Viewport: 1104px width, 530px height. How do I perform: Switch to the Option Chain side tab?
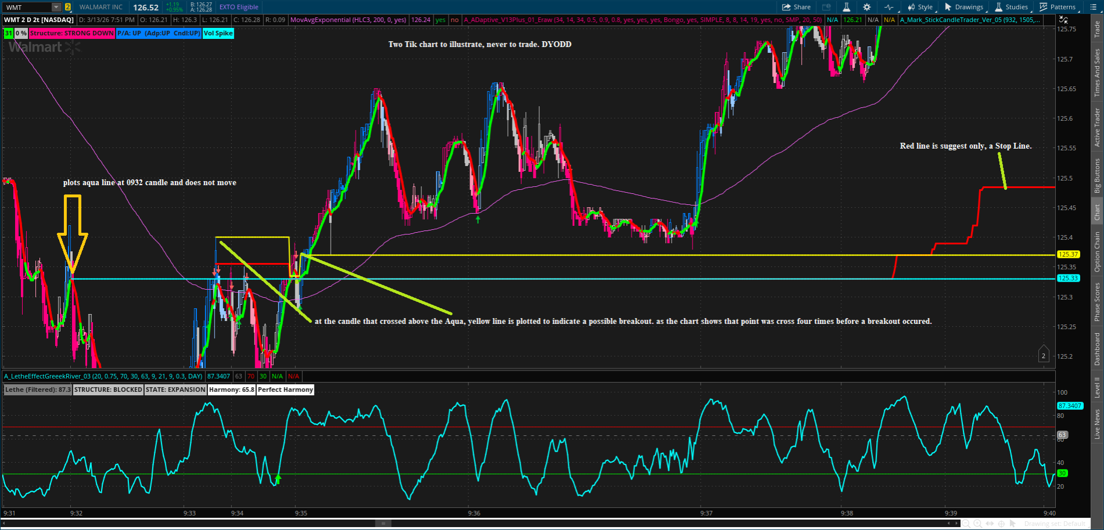point(1097,251)
